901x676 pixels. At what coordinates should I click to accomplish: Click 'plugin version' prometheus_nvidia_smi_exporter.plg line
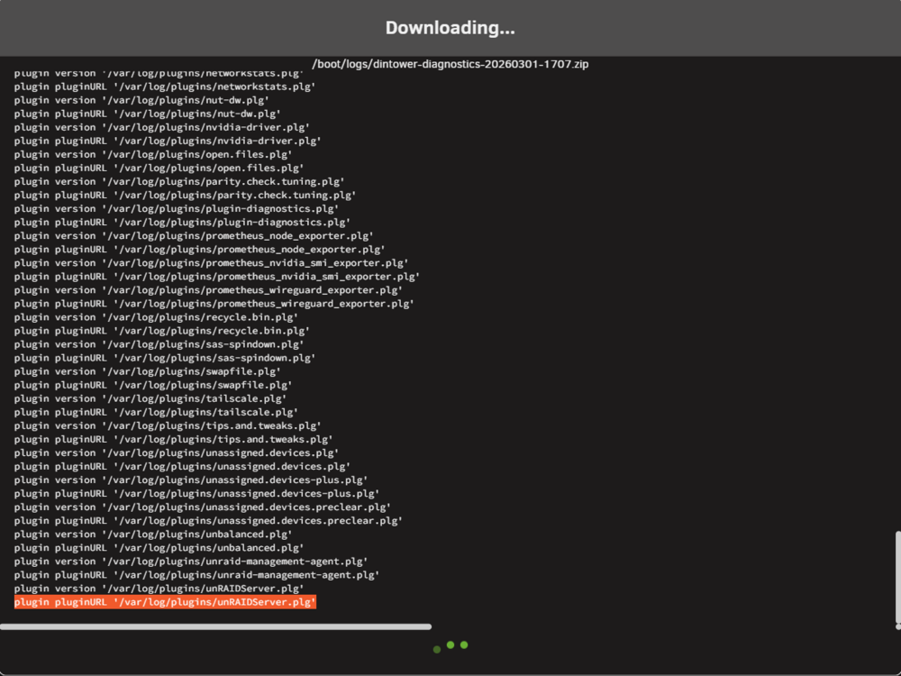coord(212,262)
